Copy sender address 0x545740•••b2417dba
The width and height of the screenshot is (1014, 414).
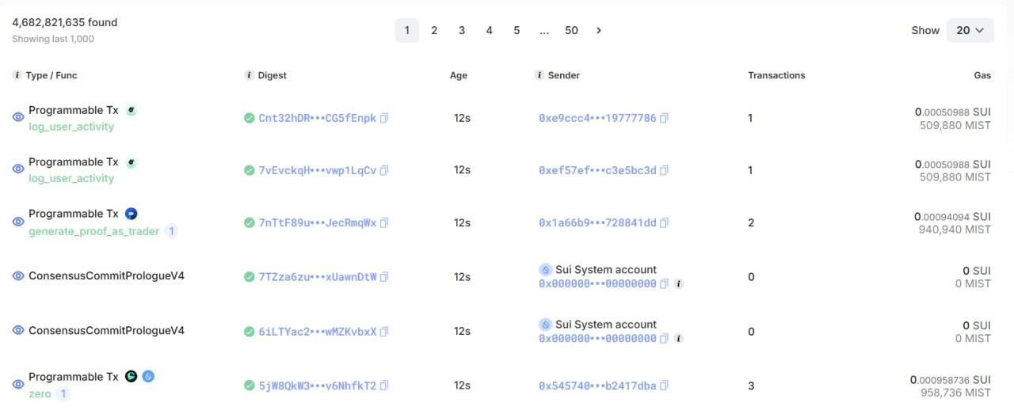tap(664, 386)
